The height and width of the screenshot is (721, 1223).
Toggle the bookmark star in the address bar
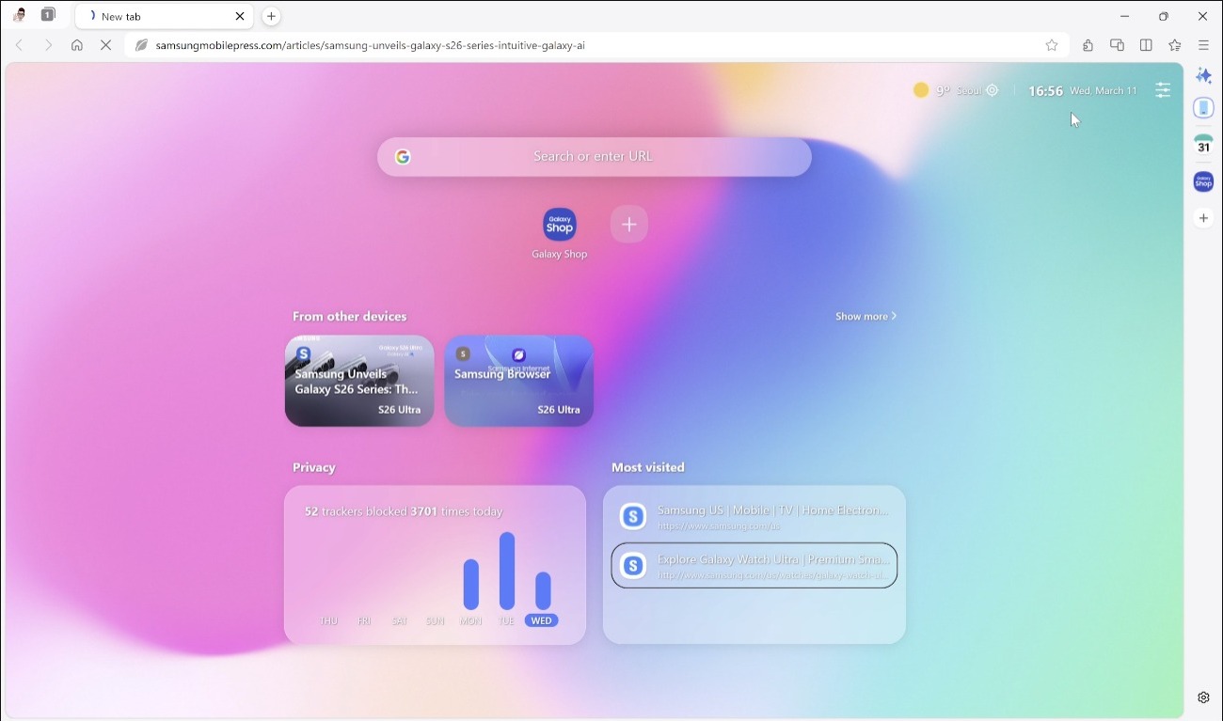pyautogui.click(x=1052, y=44)
